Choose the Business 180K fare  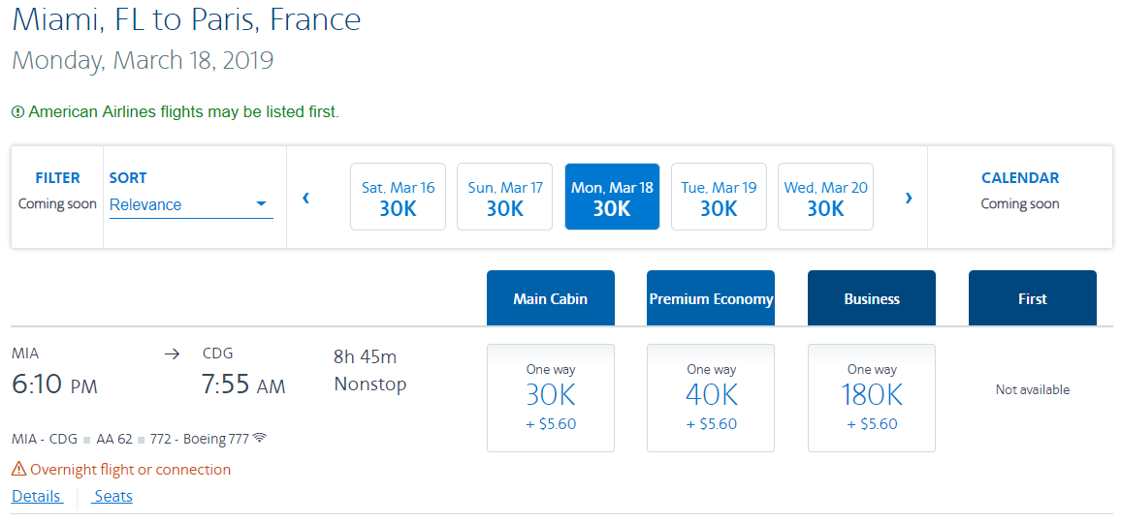pos(872,397)
